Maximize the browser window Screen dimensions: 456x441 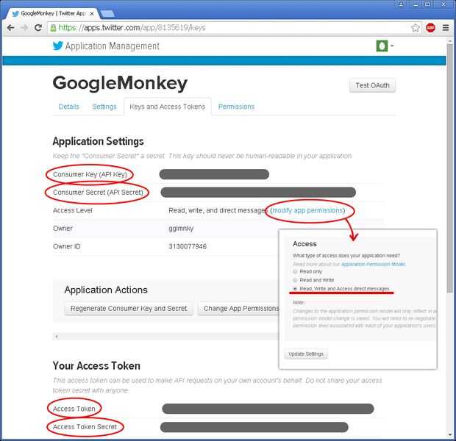click(x=427, y=4)
